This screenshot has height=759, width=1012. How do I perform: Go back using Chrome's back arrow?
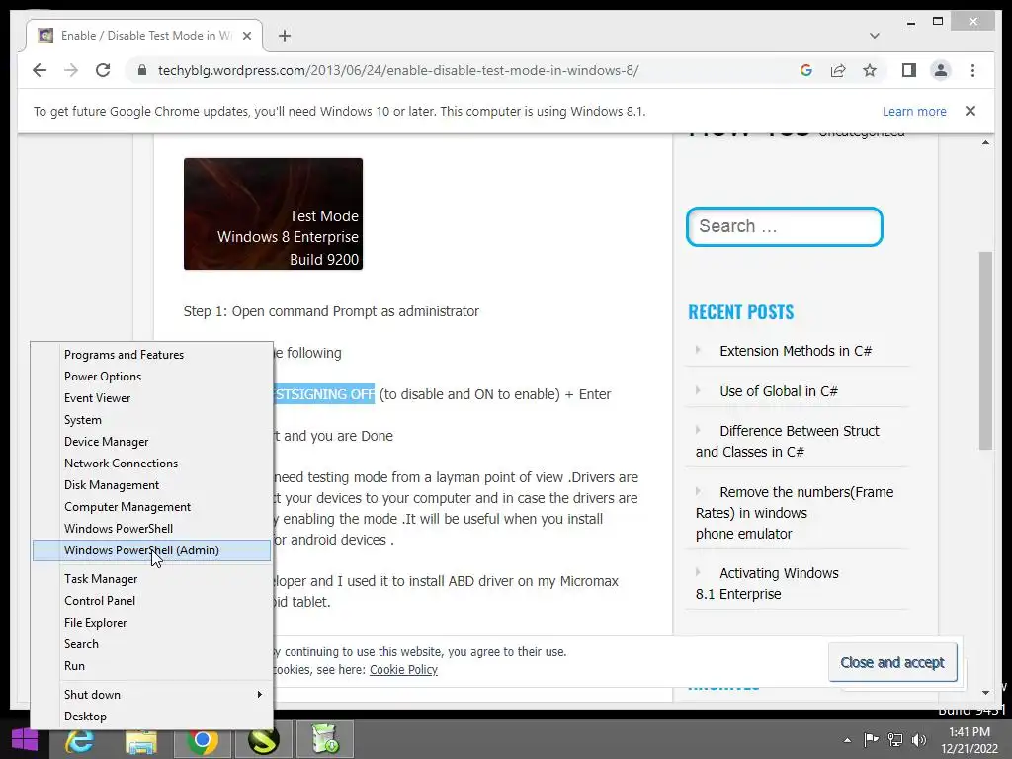point(40,70)
